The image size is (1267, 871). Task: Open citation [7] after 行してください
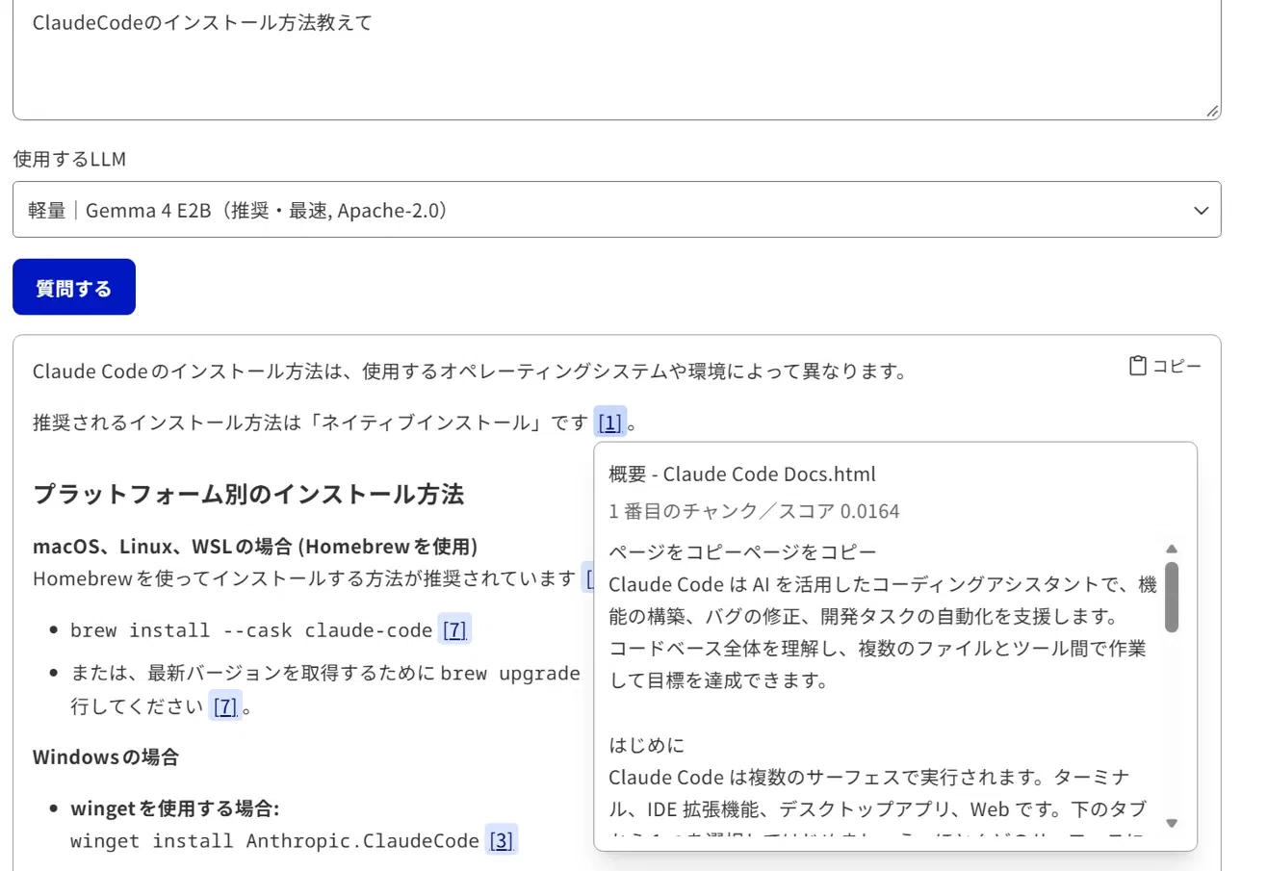point(225,706)
